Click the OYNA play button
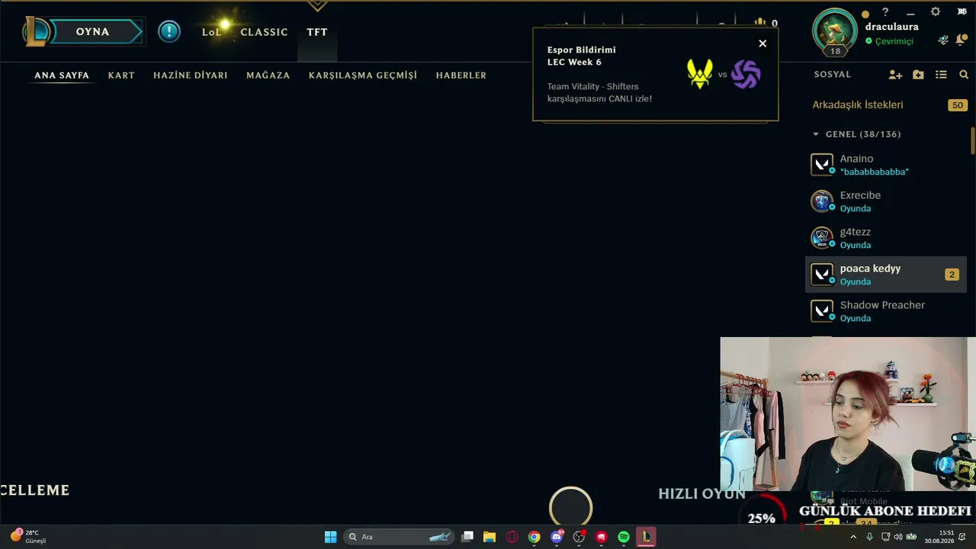 point(91,31)
